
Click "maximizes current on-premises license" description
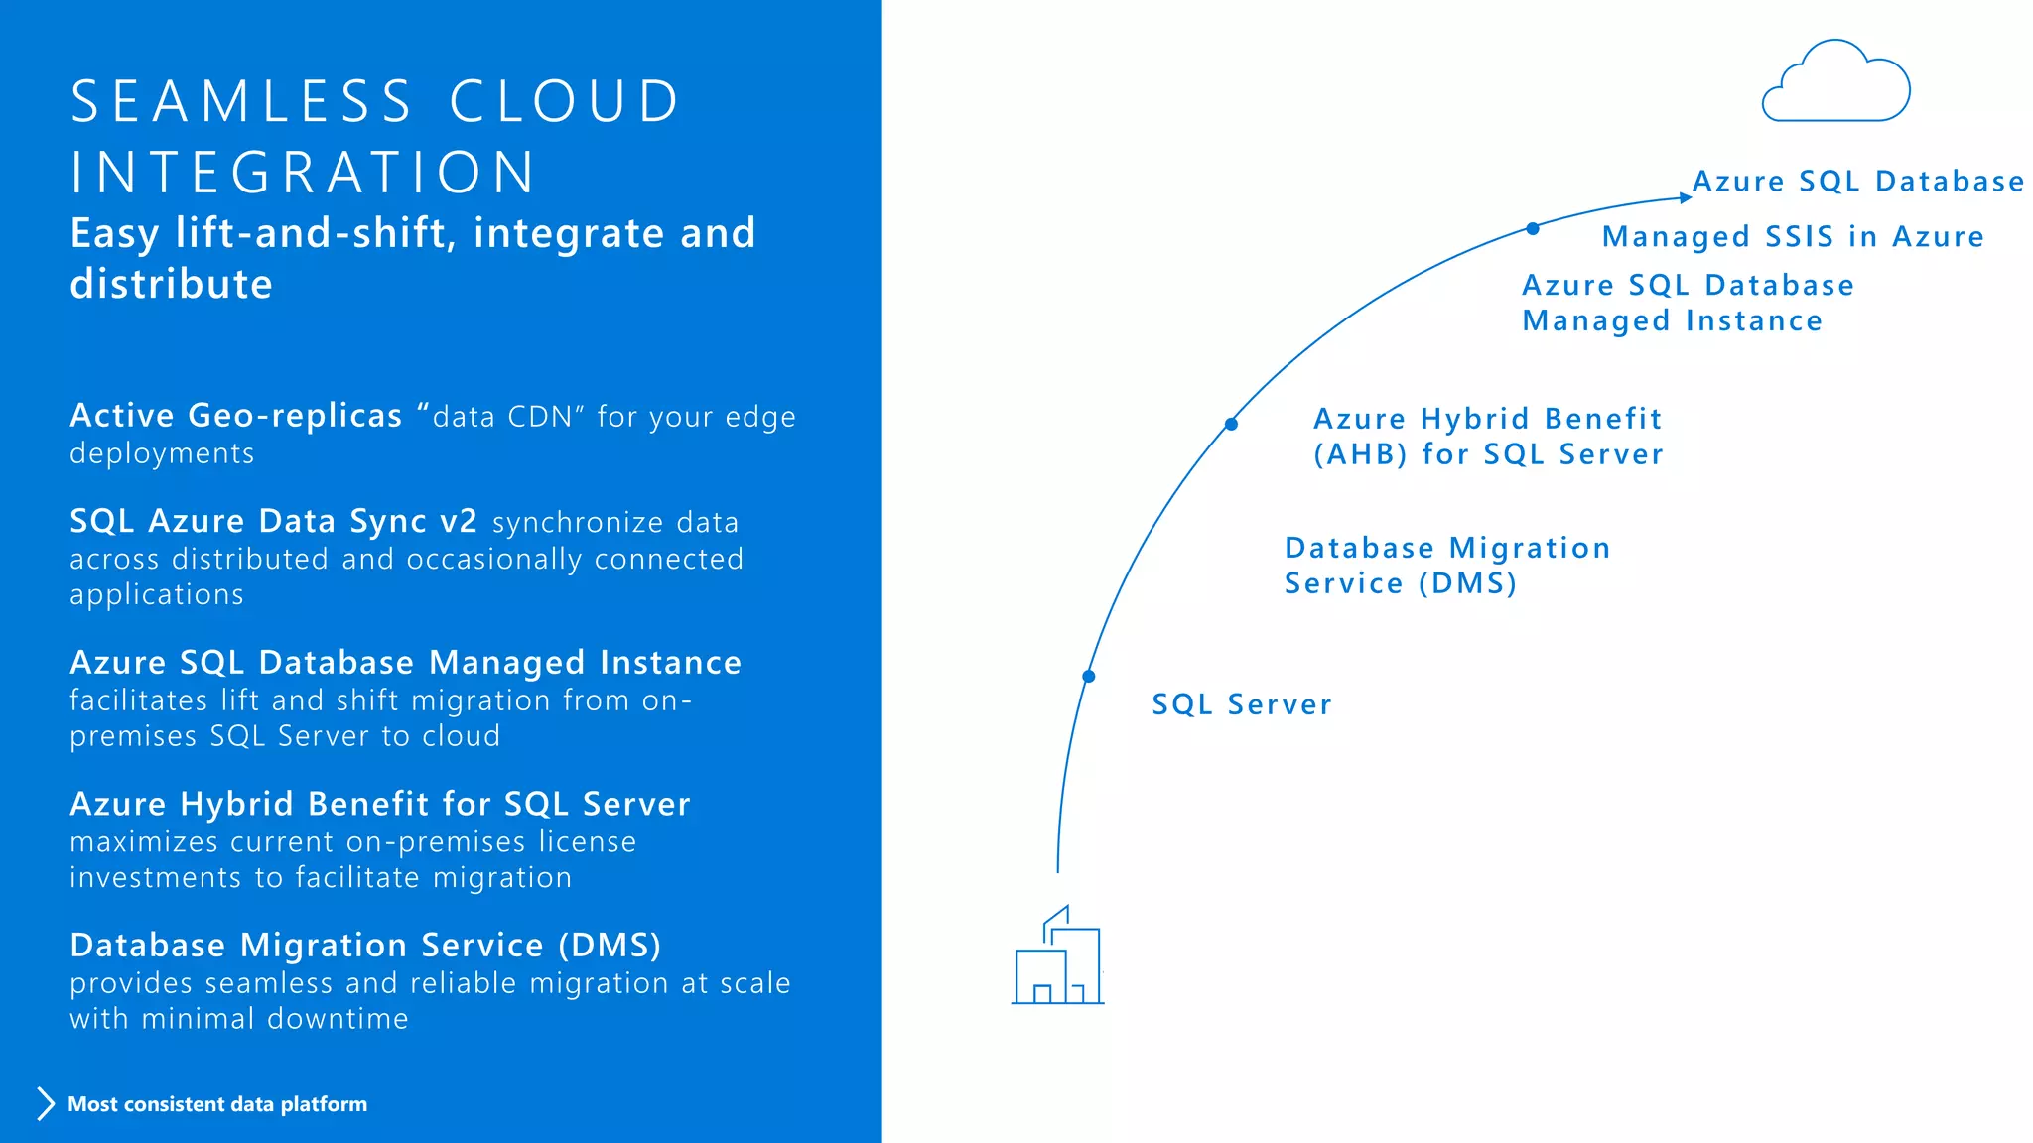point(352,859)
